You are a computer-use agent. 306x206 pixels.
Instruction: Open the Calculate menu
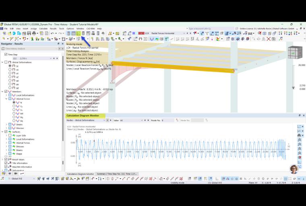pyautogui.click(x=43, y=29)
